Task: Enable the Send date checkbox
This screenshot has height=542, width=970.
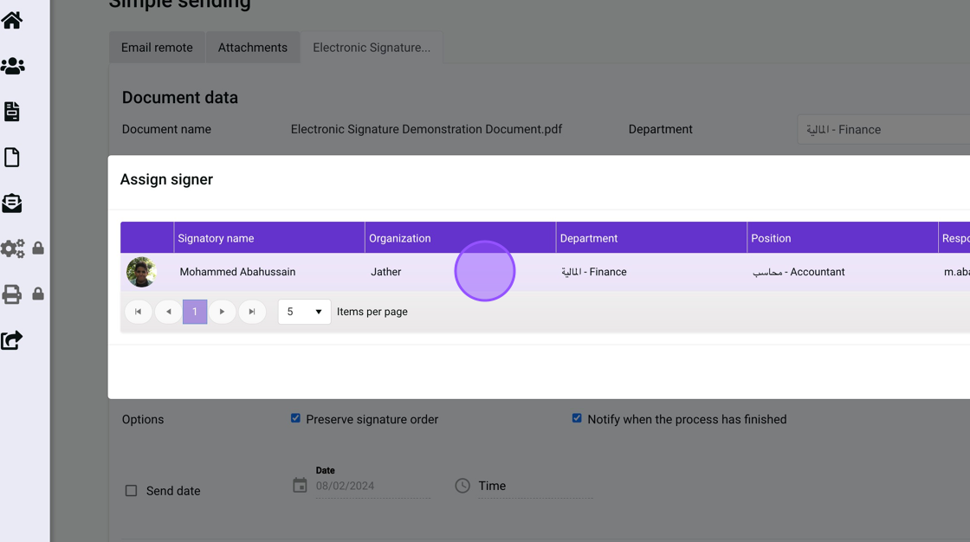Action: (132, 491)
